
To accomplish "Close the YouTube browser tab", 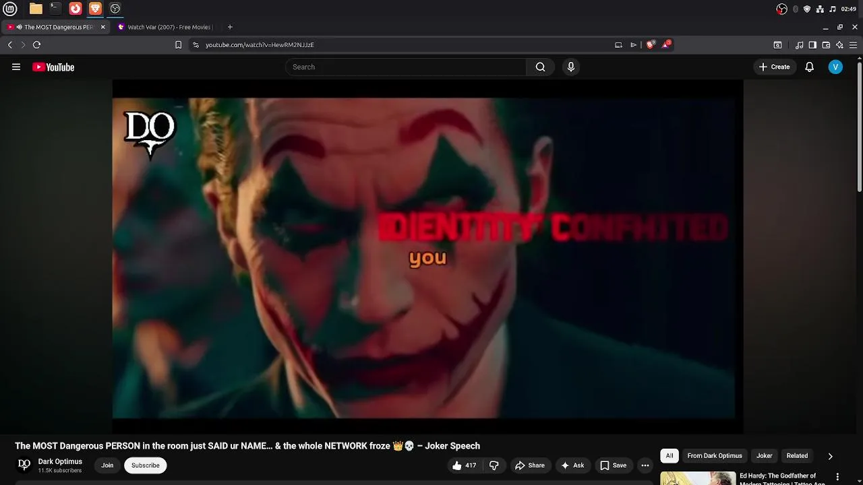I will coord(103,27).
